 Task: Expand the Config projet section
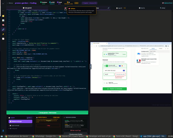(x=13, y=128)
